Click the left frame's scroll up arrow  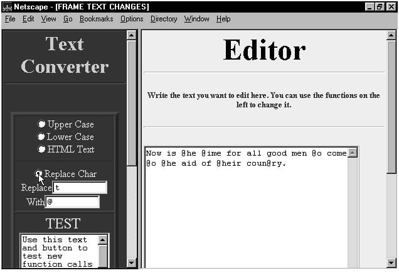(x=132, y=35)
